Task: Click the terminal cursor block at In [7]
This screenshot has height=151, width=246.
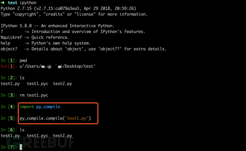Action: click(x=21, y=147)
